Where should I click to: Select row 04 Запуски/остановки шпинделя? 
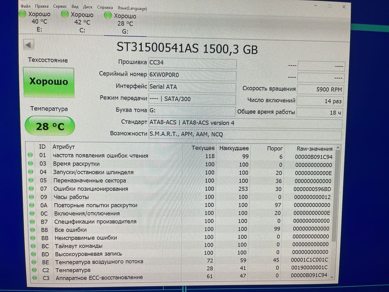(181, 172)
